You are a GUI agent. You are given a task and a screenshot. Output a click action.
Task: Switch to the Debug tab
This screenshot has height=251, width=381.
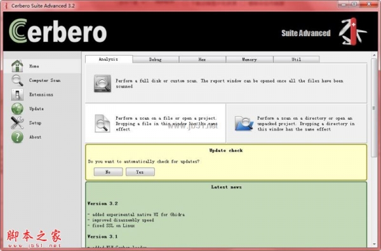tap(156, 60)
